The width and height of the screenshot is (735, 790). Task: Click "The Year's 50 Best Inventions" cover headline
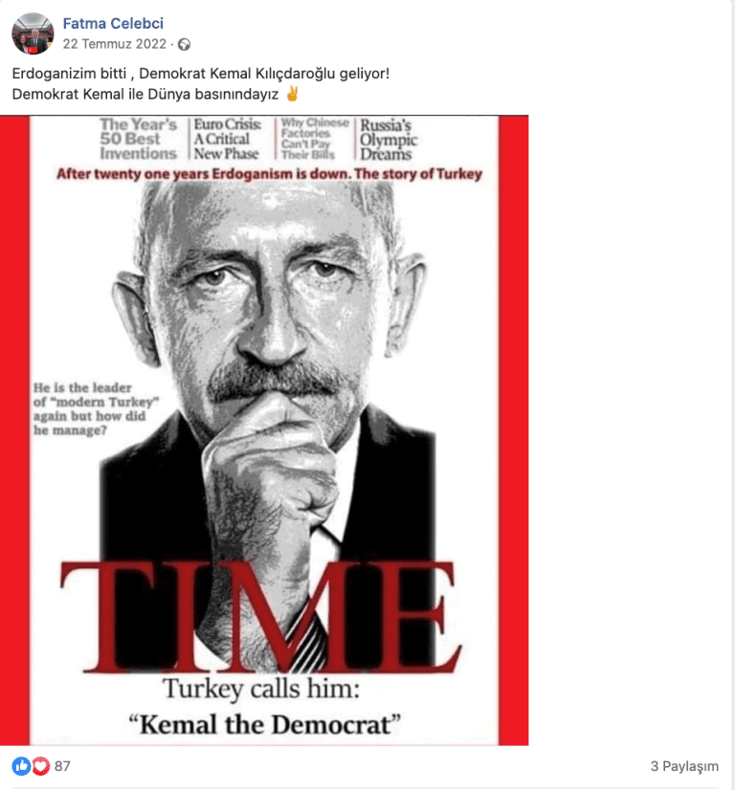140,139
